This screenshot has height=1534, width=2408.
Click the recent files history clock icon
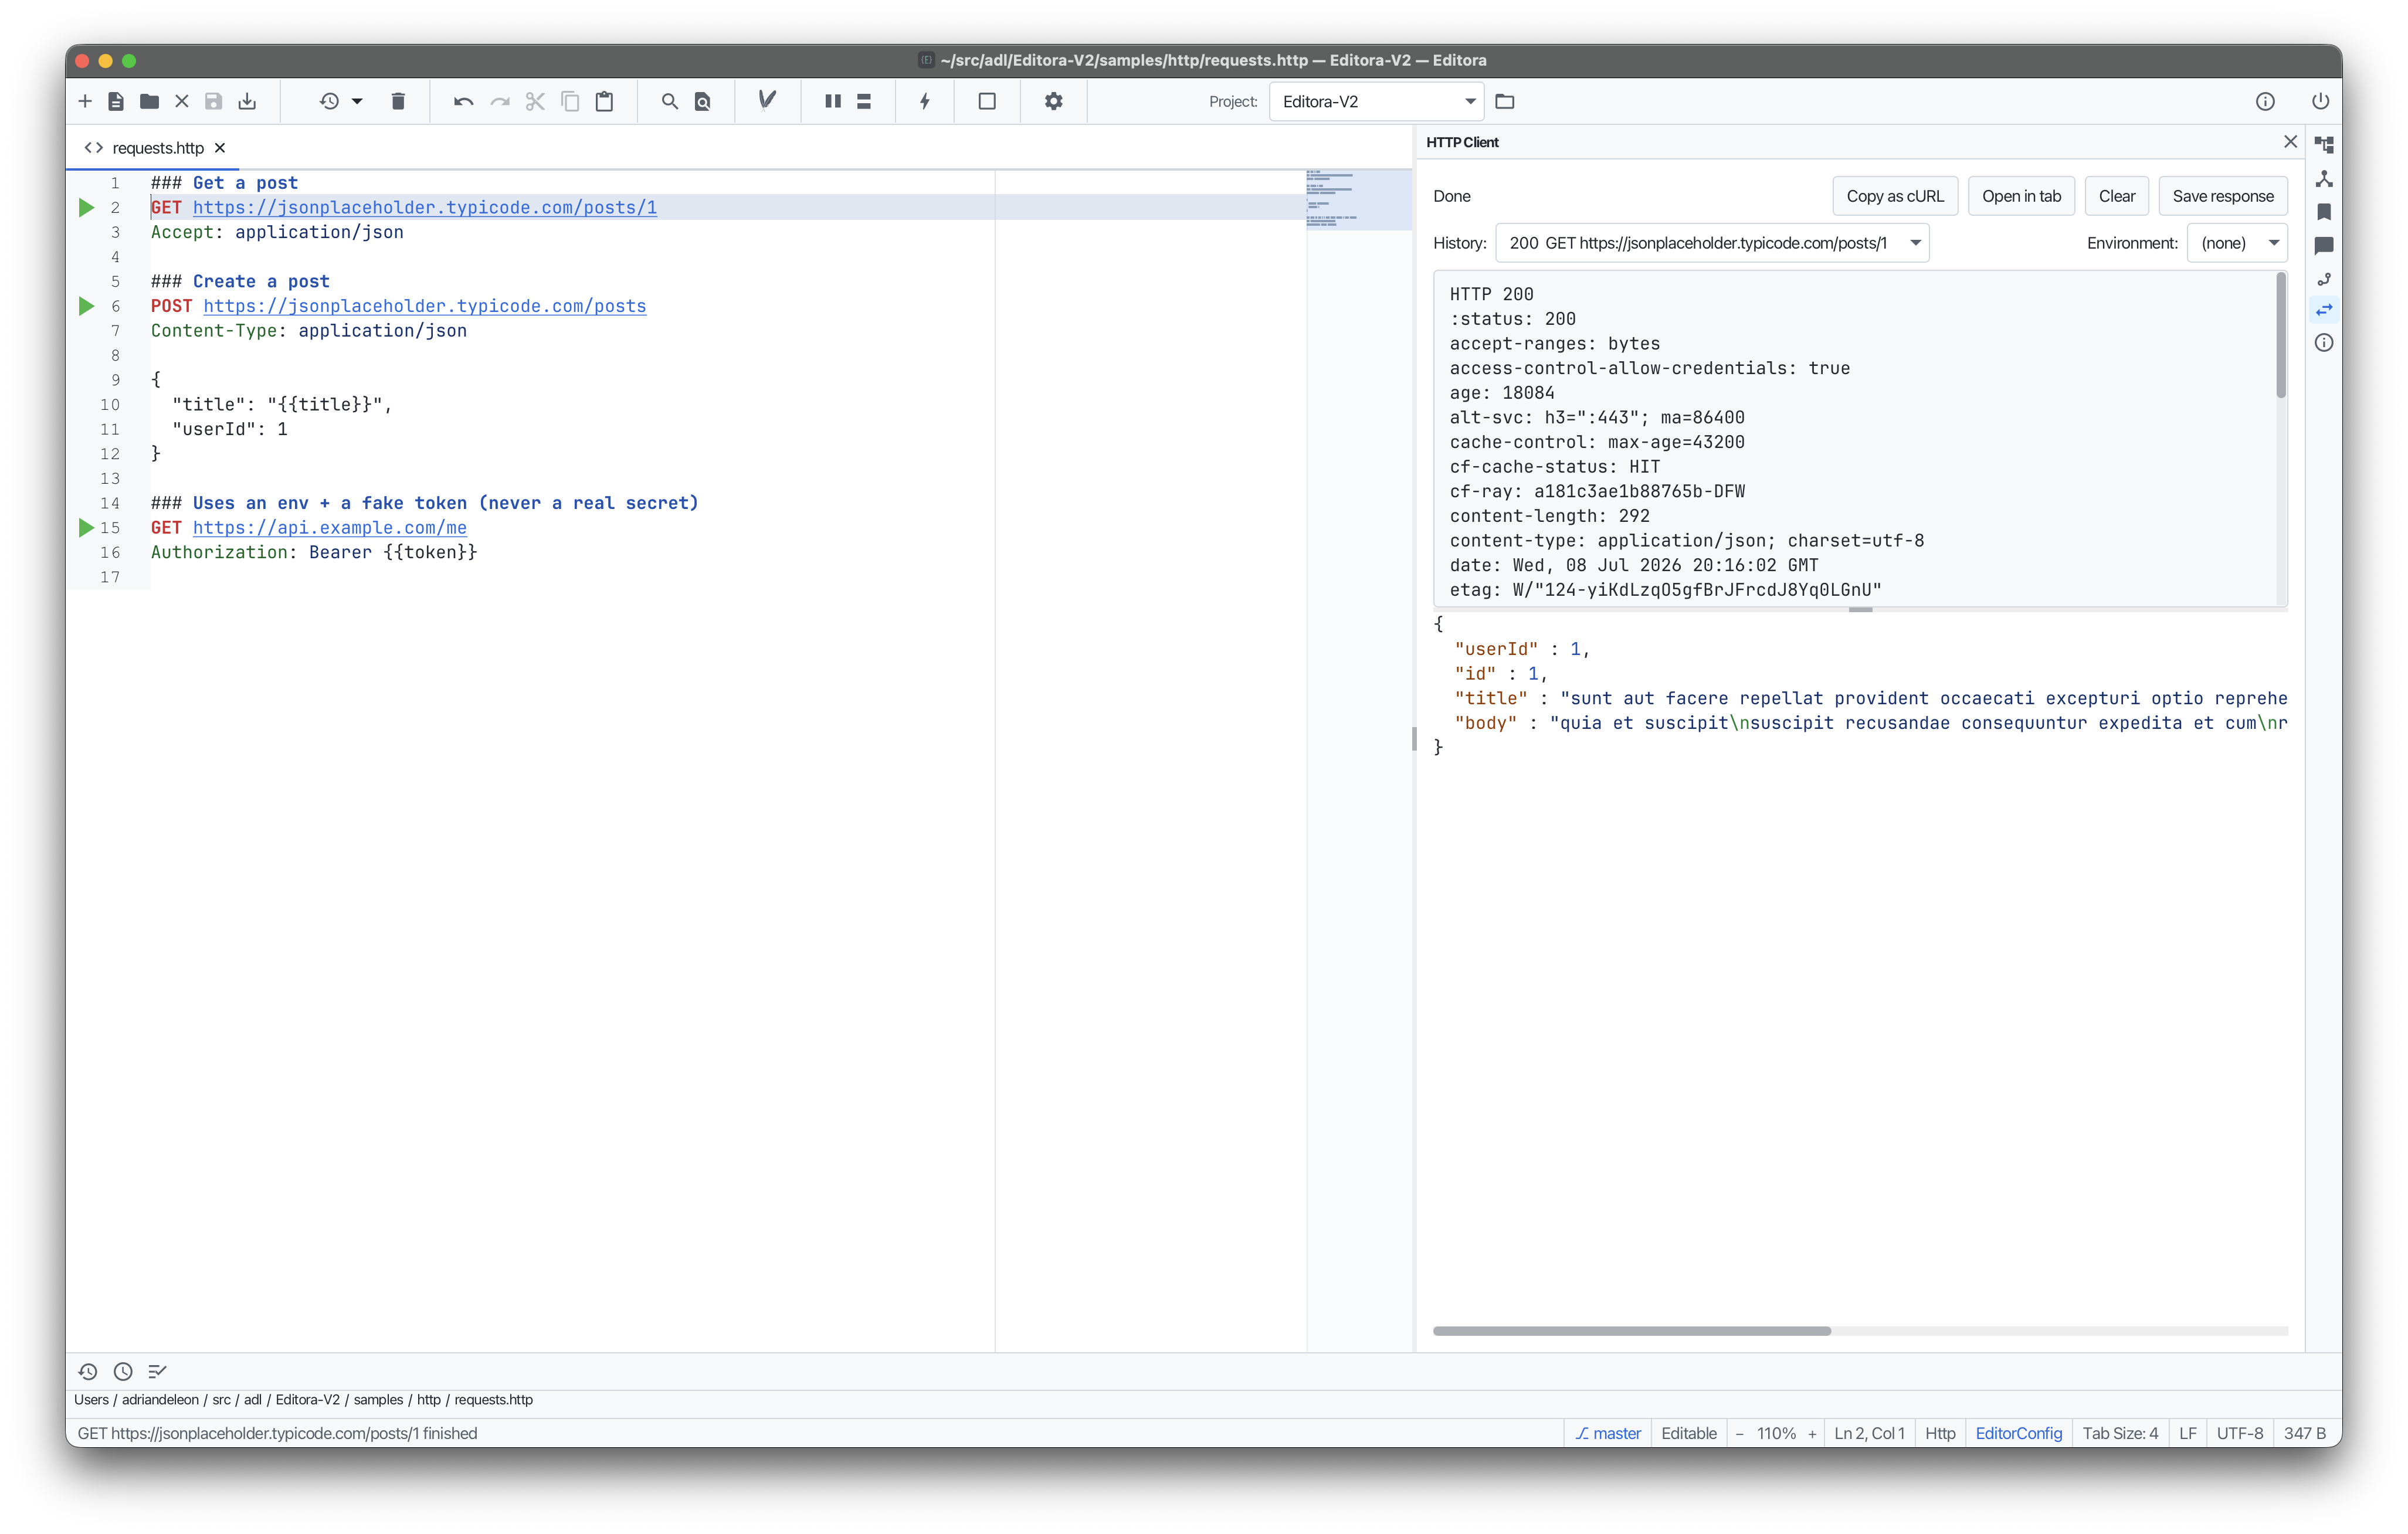click(329, 101)
